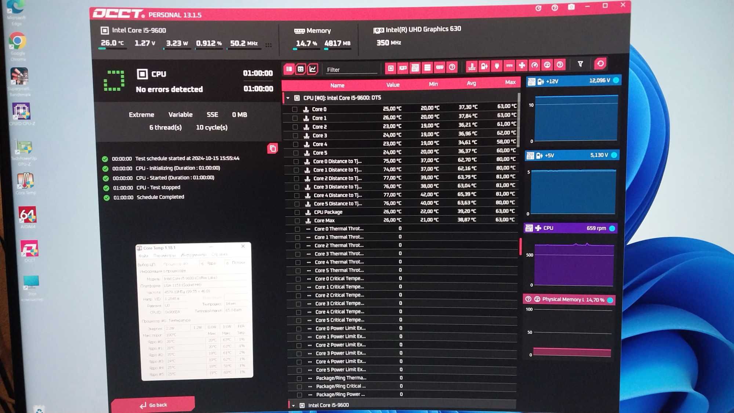The height and width of the screenshot is (413, 734).
Task: Toggle unknown hardware filter icon
Action: (x=452, y=67)
